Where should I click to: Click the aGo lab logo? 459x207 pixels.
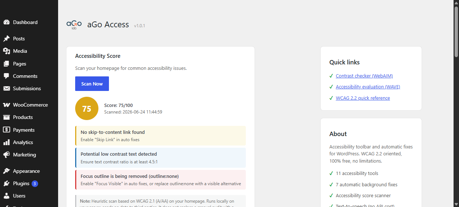point(74,25)
